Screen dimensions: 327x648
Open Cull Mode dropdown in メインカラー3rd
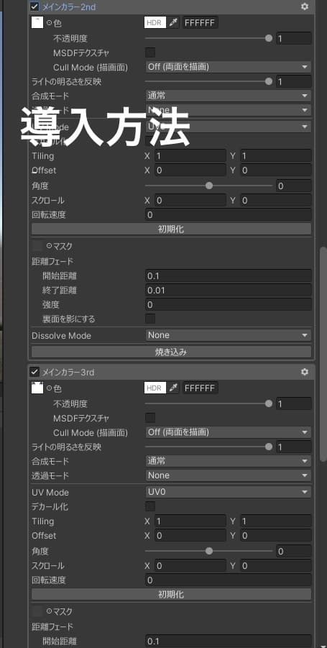[229, 432]
